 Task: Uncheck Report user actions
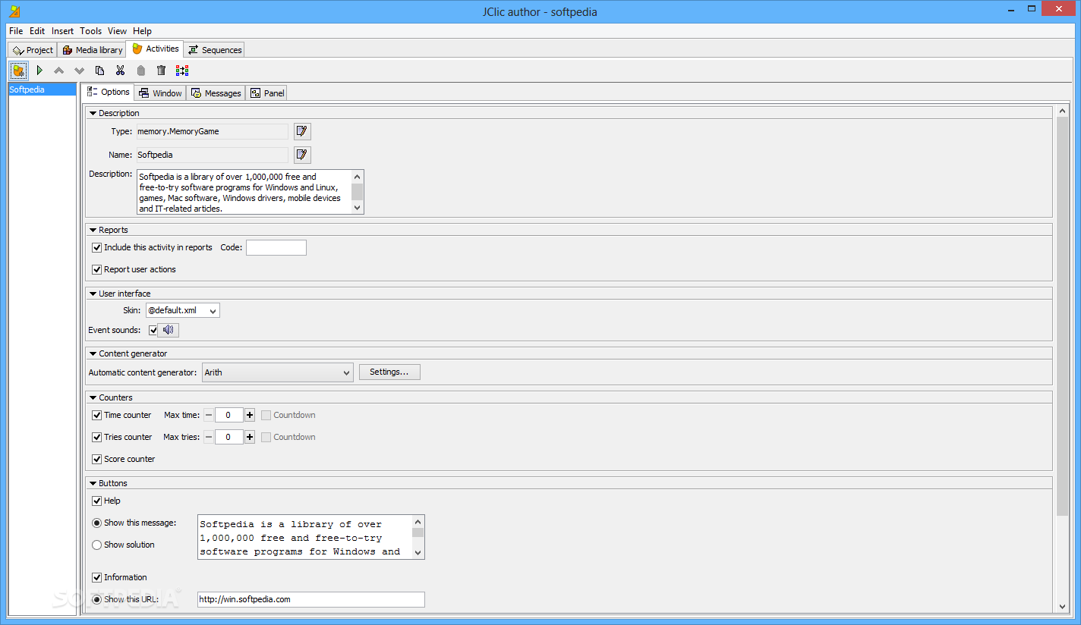pyautogui.click(x=96, y=269)
